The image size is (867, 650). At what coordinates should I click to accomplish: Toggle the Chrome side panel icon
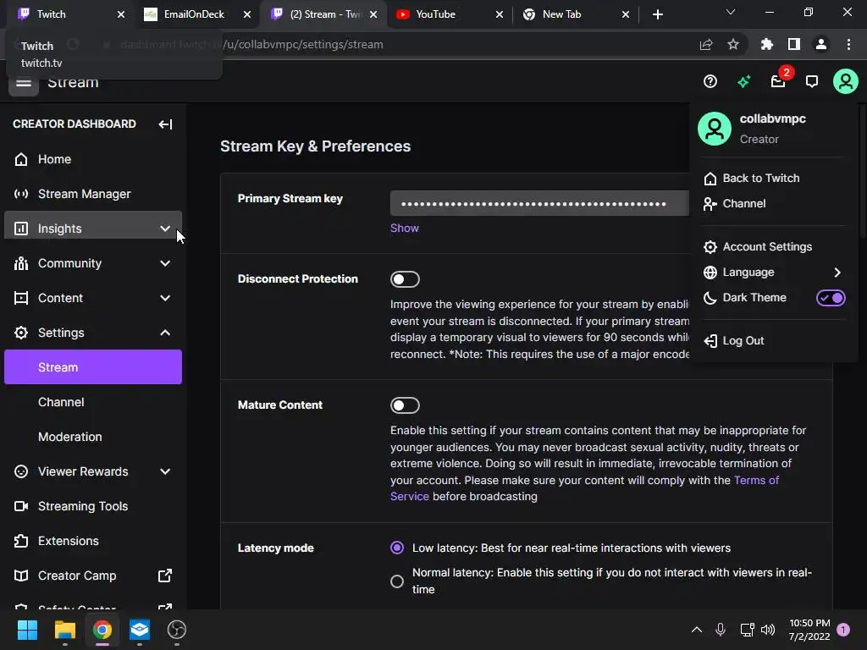794,44
